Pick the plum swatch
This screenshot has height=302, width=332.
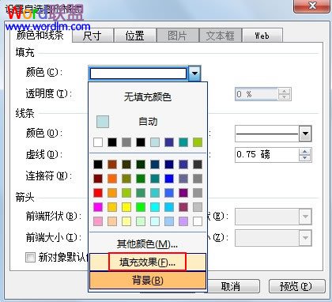point(183,207)
